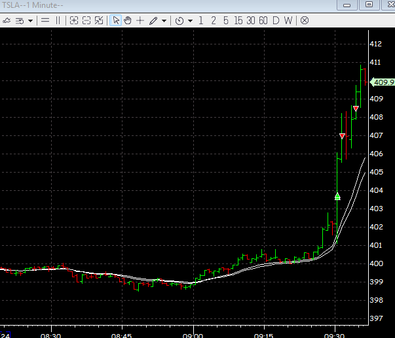Viewport: 395px width, 338px height.
Task: Select the hand pan tool
Action: [128, 20]
